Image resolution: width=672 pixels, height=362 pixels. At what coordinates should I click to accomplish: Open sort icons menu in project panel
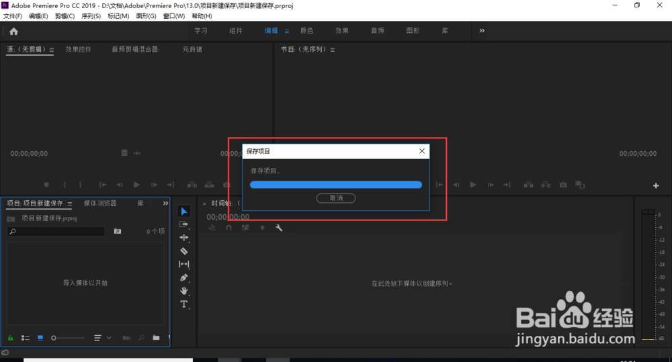tap(97, 338)
